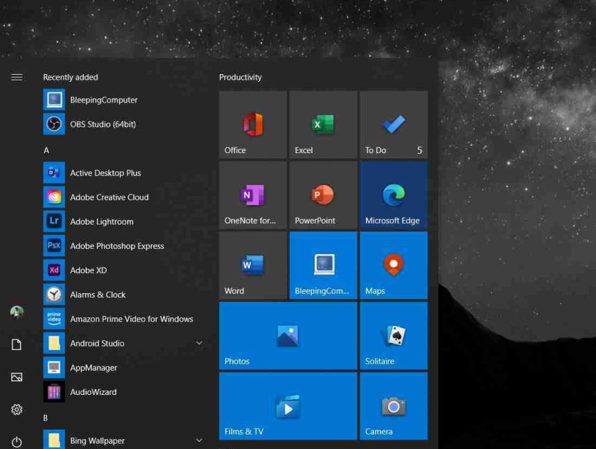Launch Amazon Prime Video for Windows
This screenshot has width=596, height=449.
[123, 319]
